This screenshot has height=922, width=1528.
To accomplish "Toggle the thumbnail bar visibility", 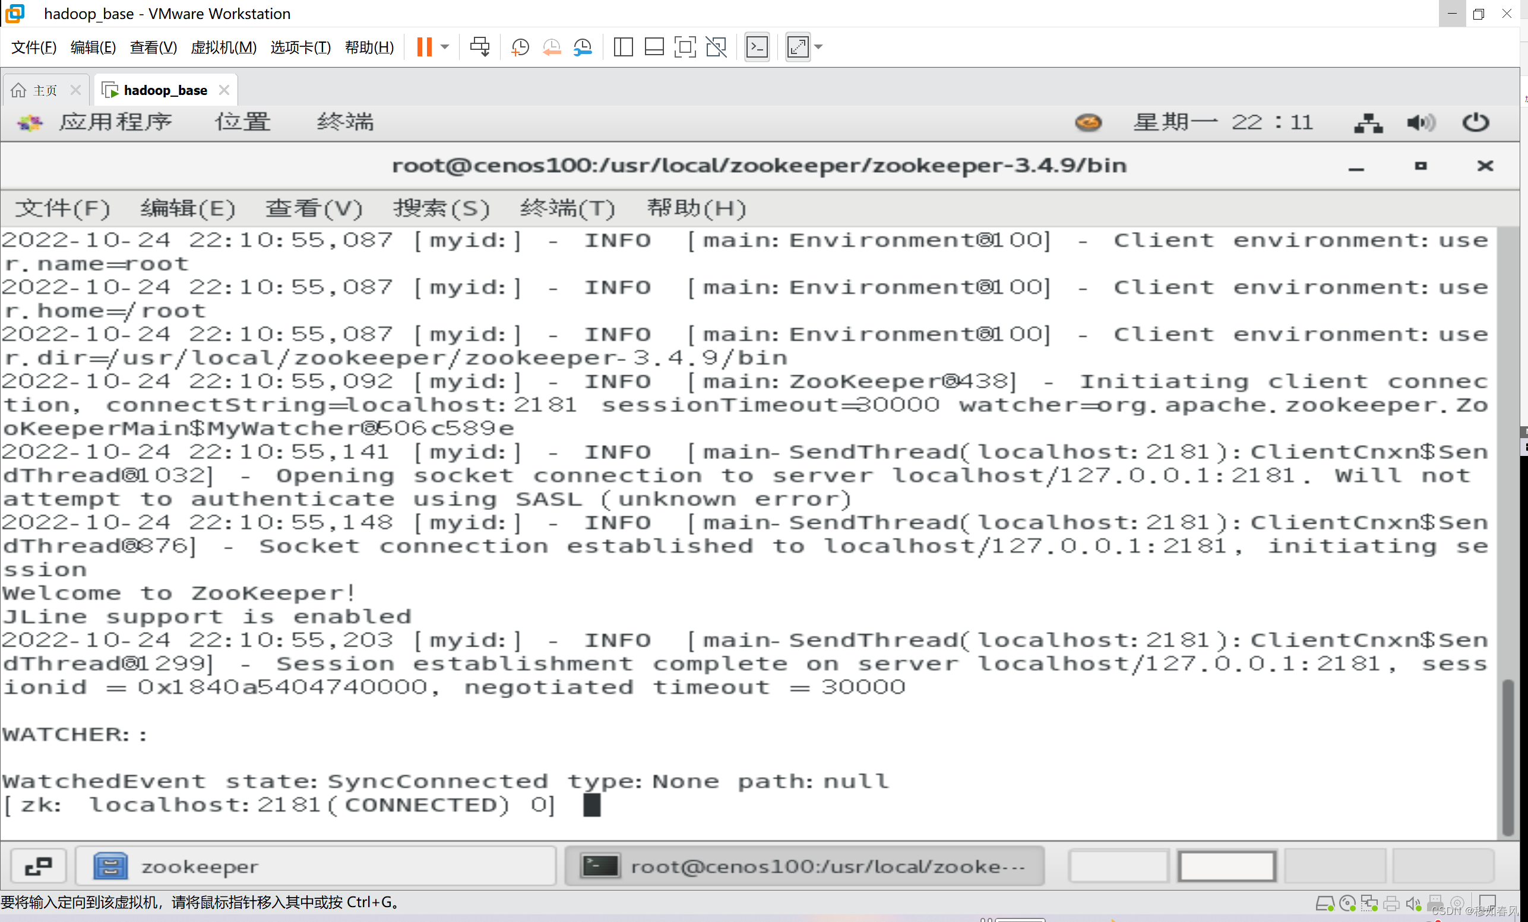I will [654, 46].
